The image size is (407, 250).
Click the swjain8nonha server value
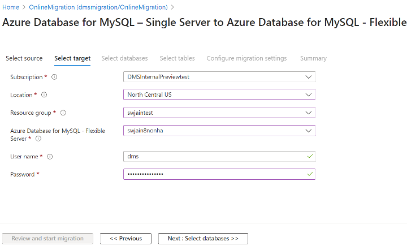coord(145,131)
